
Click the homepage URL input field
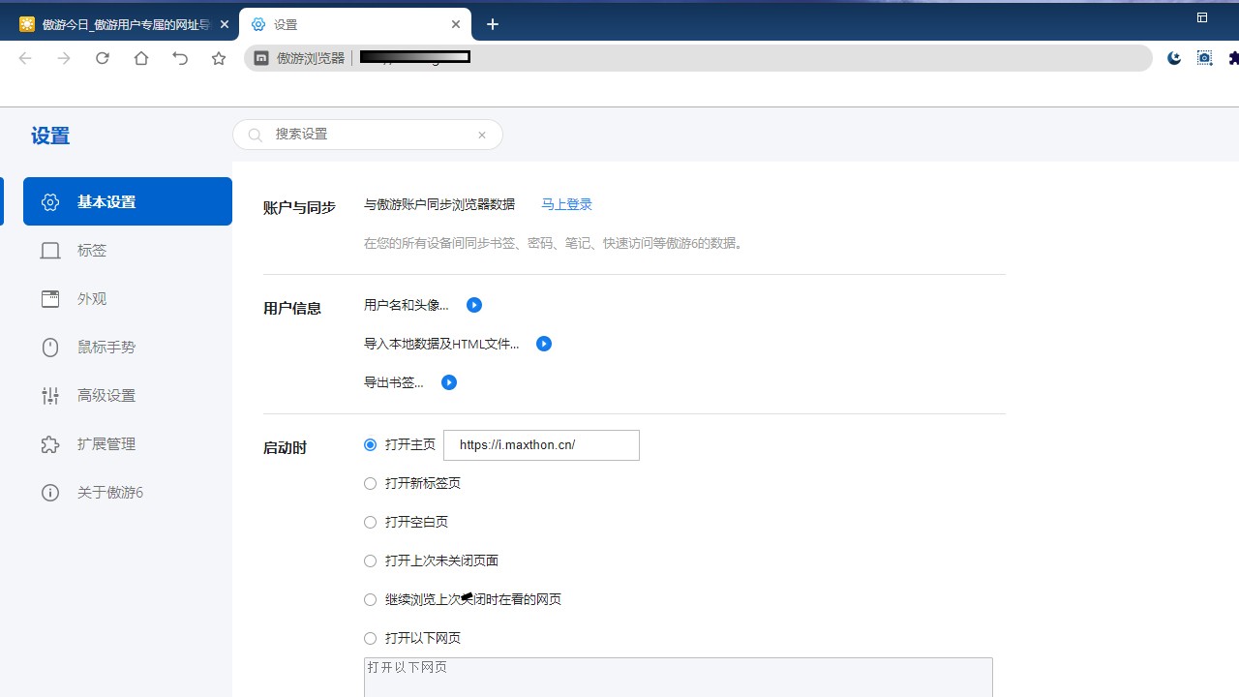point(541,445)
